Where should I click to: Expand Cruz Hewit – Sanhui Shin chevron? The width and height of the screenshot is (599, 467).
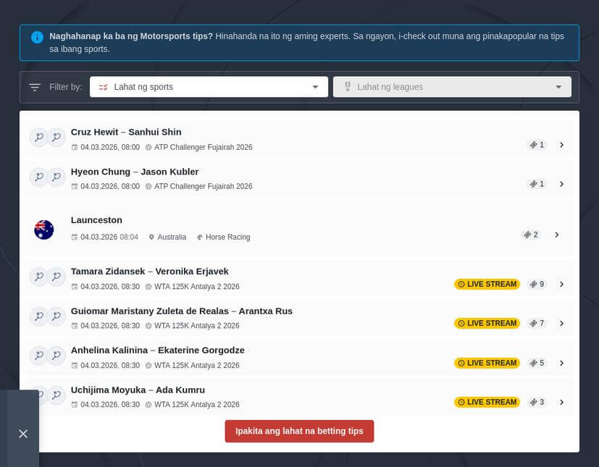tap(561, 145)
